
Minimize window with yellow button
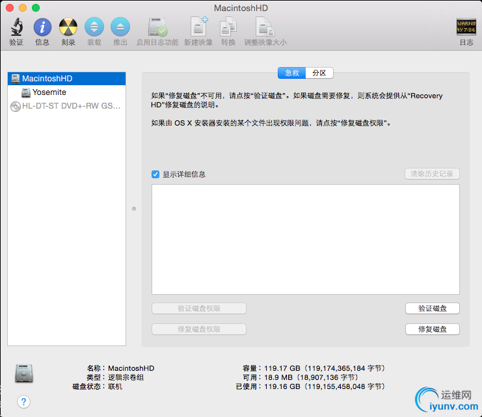[23, 8]
